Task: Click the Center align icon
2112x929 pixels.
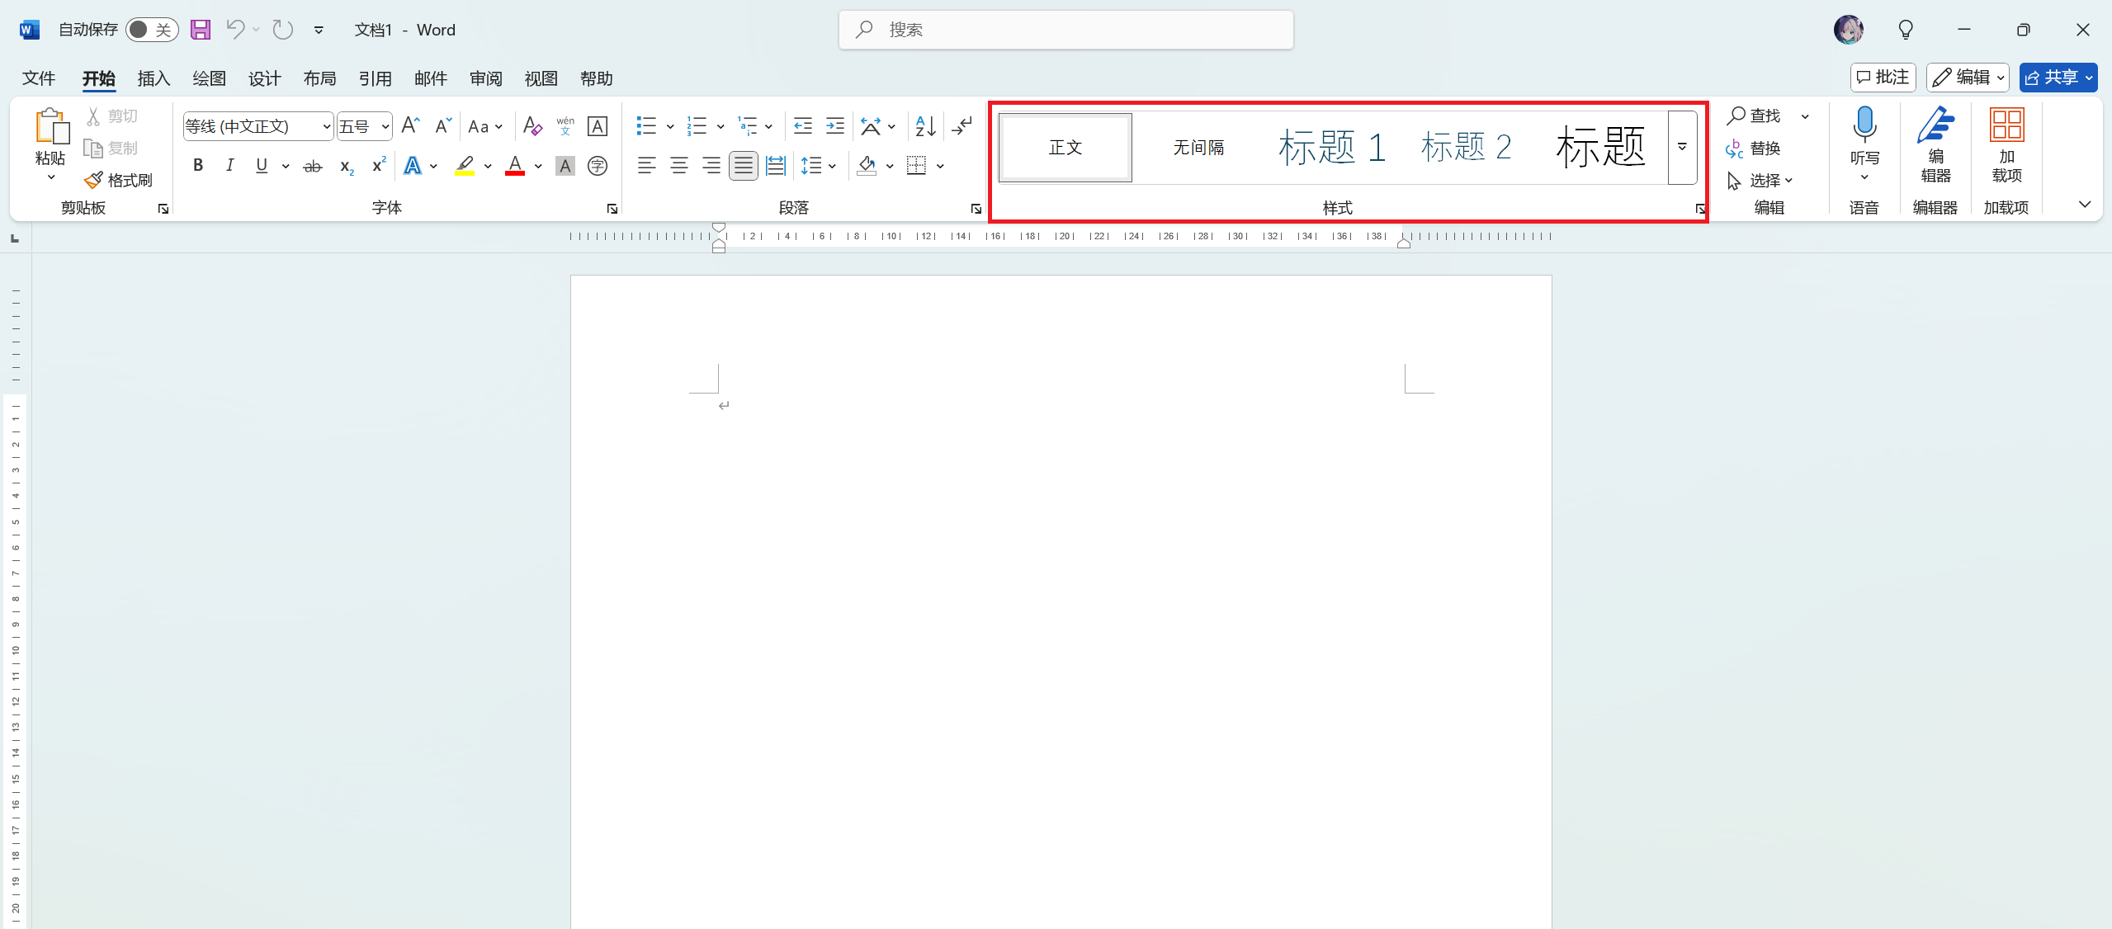Action: tap(679, 166)
